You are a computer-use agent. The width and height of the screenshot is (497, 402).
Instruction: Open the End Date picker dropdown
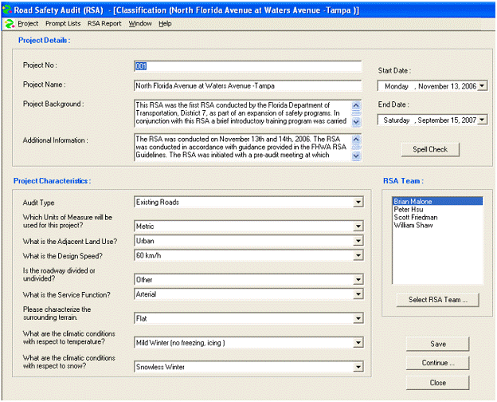[x=482, y=120]
